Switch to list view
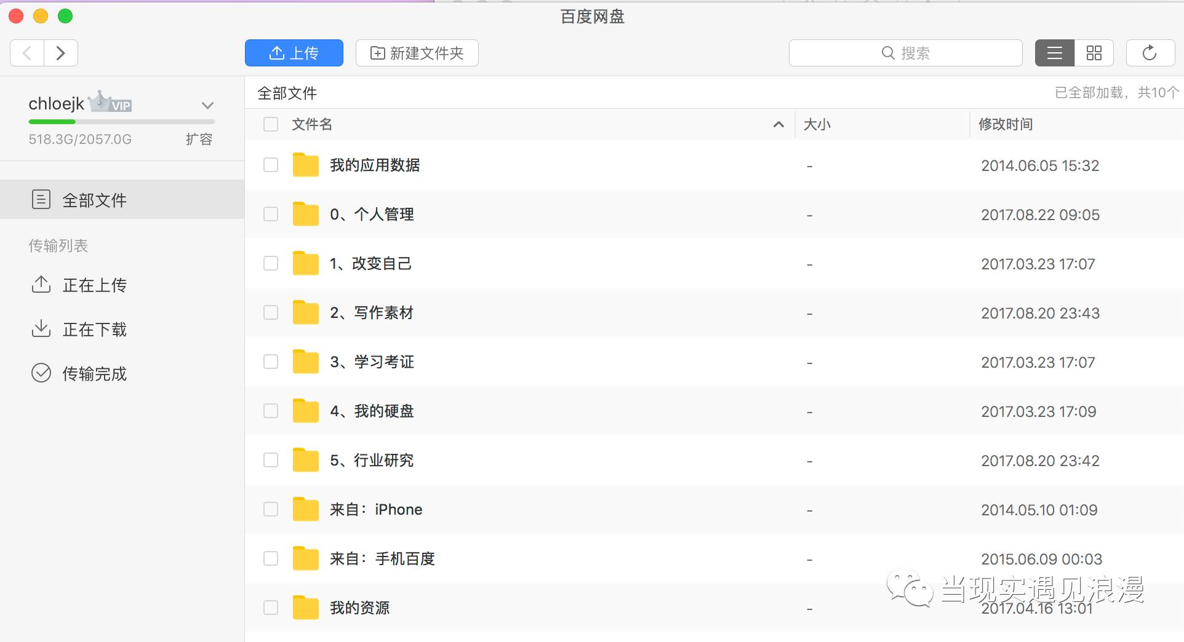The height and width of the screenshot is (642, 1184). pyautogui.click(x=1055, y=53)
